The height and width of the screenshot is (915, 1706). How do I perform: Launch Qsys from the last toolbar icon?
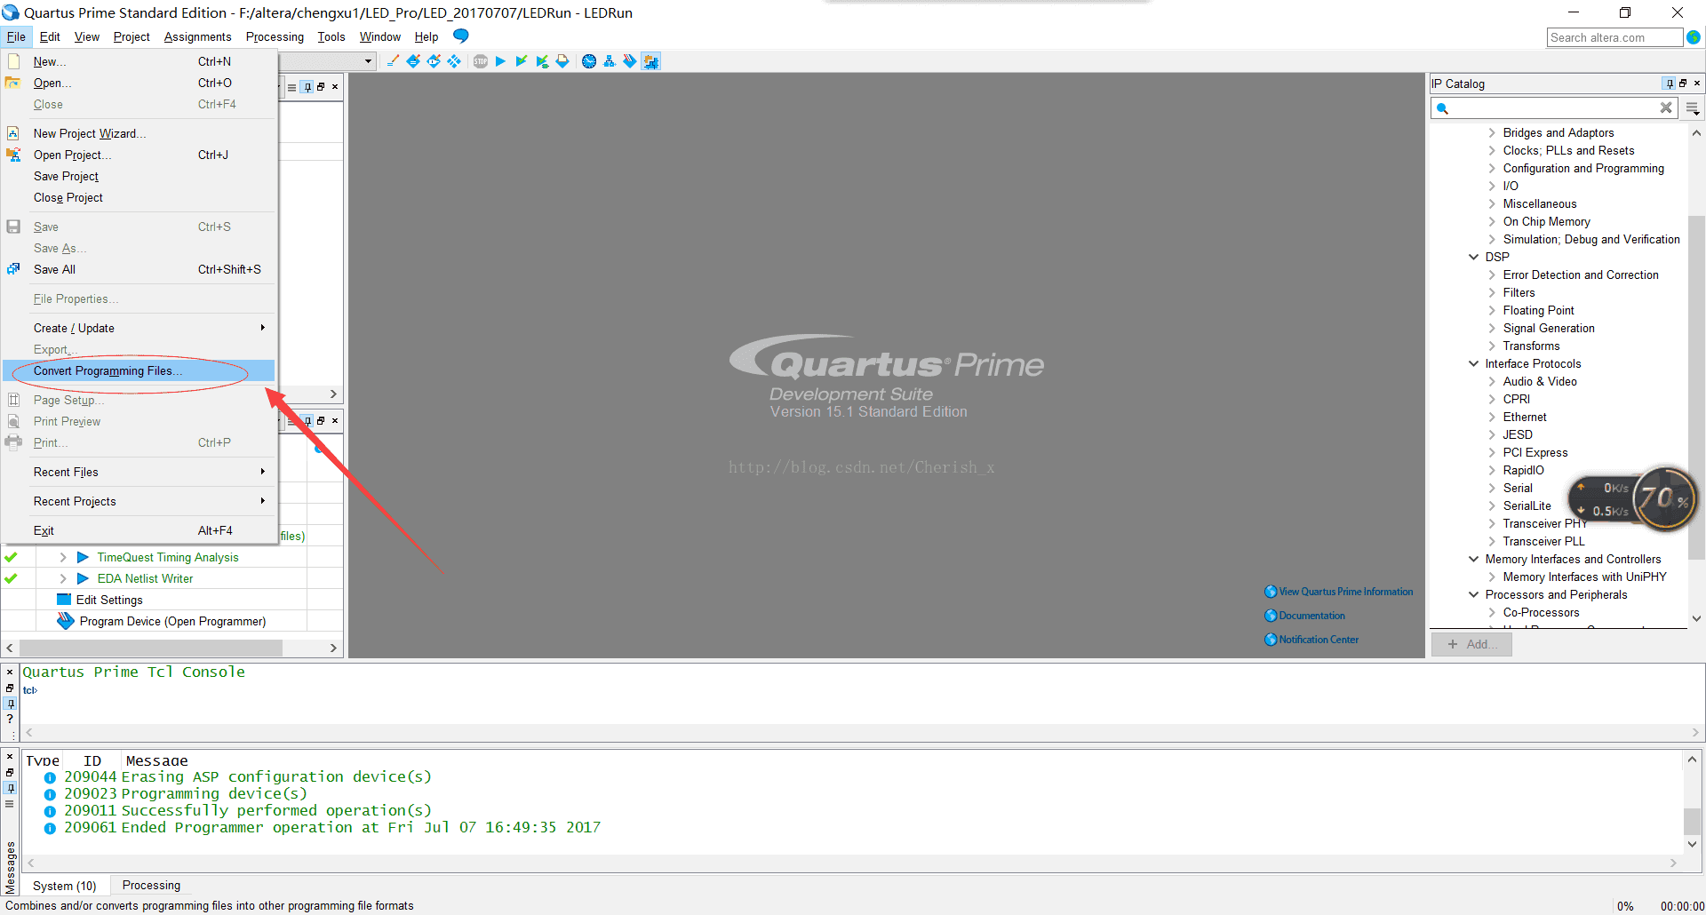click(x=651, y=61)
